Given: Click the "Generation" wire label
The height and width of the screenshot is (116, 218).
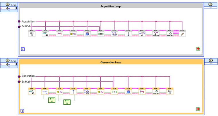Looking at the screenshot, I should coord(28,76).
